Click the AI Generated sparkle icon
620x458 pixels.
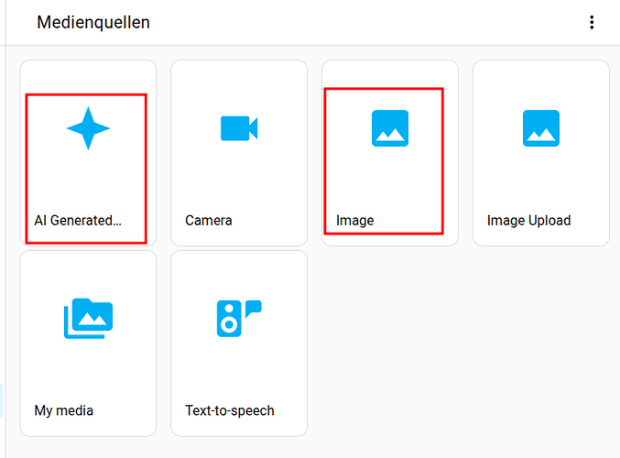coord(88,128)
